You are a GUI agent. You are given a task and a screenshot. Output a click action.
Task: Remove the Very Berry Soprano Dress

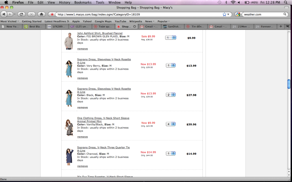(x=82, y=78)
